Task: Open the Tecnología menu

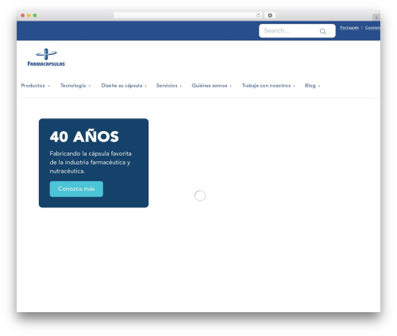Action: point(73,86)
